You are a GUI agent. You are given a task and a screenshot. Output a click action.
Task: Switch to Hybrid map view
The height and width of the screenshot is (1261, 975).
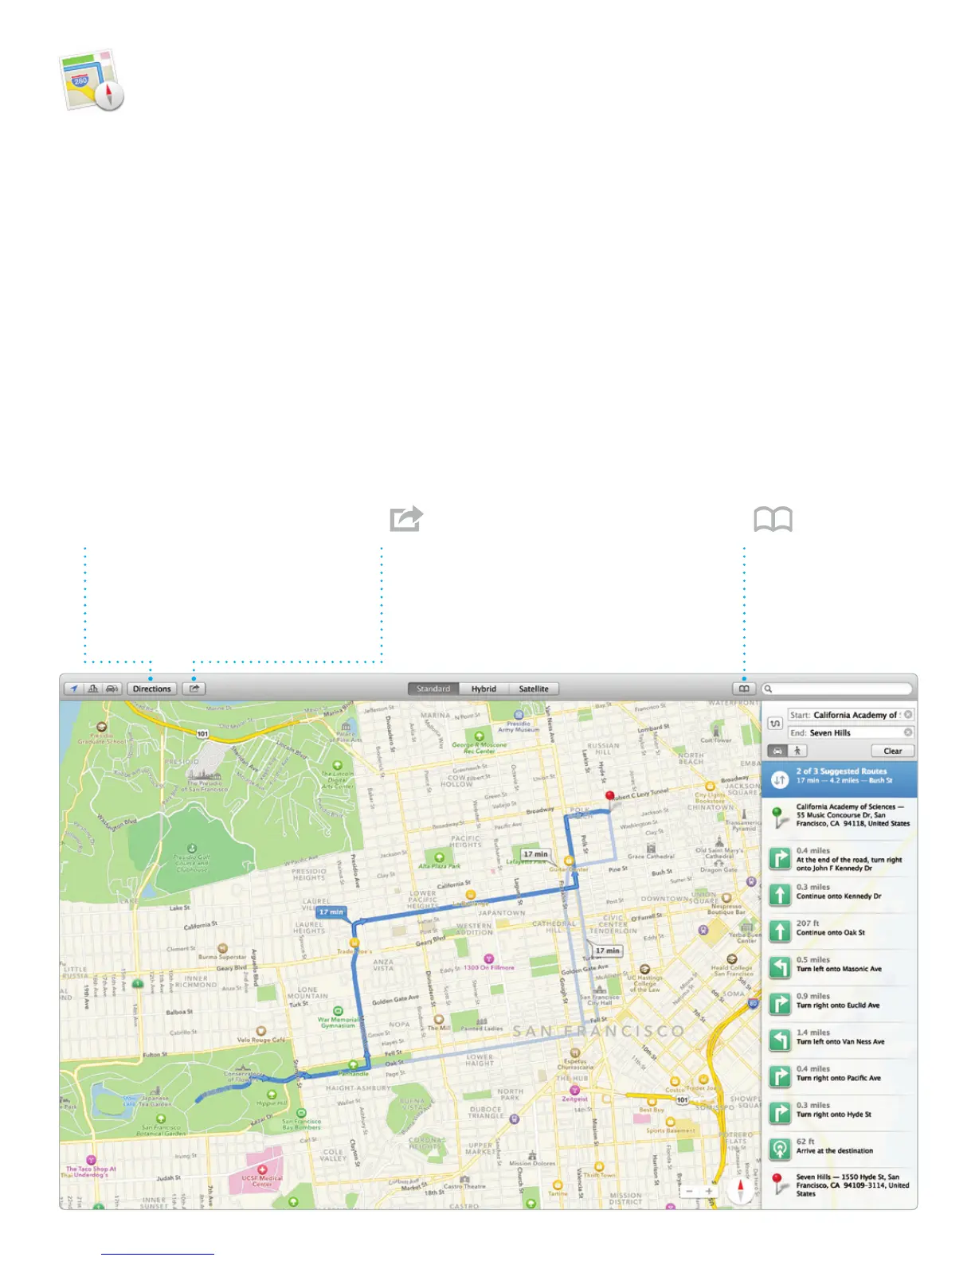(484, 689)
